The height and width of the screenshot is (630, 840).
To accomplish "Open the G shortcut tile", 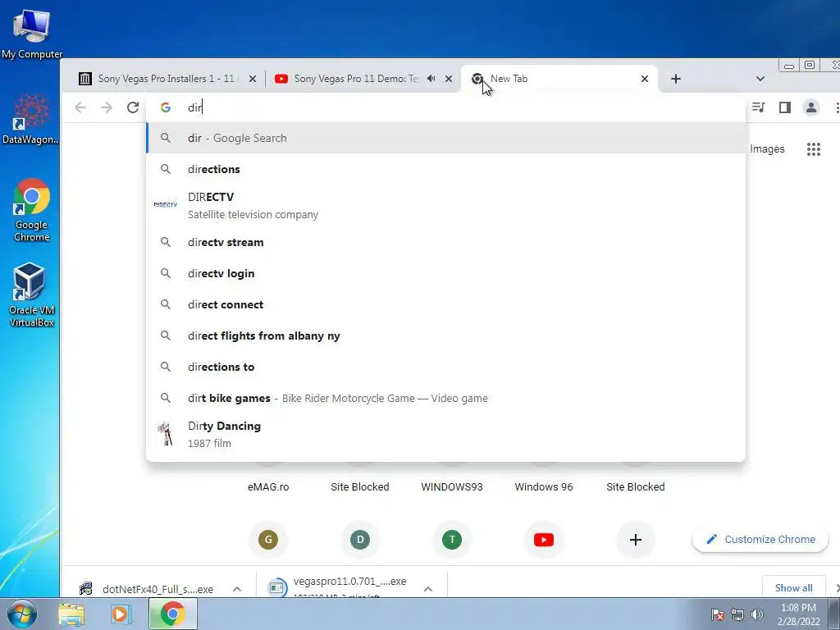I will [268, 540].
